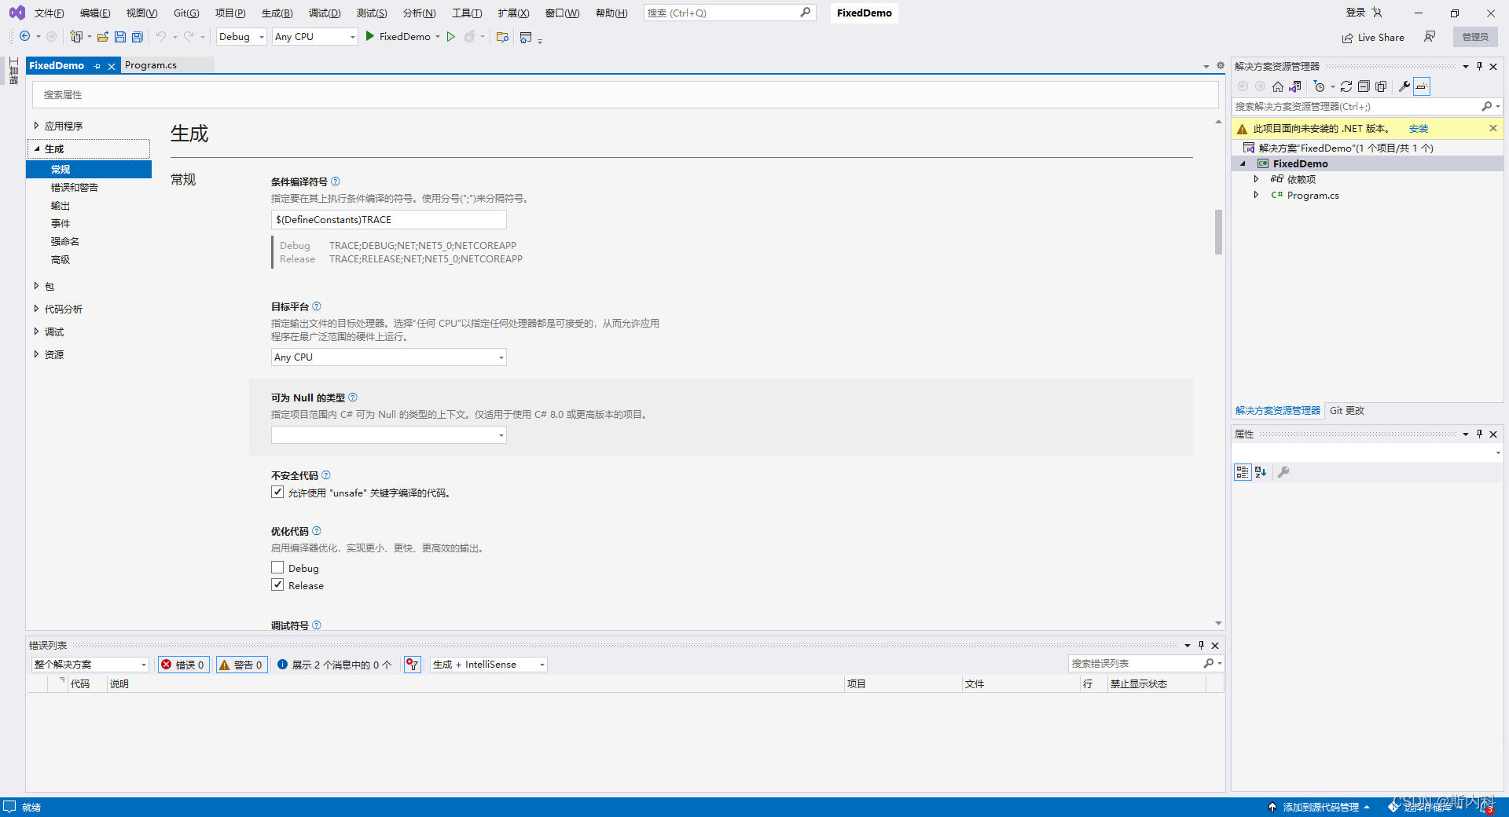The image size is (1509, 817).
Task: Click the error list filter funnel icon
Action: coord(413,665)
